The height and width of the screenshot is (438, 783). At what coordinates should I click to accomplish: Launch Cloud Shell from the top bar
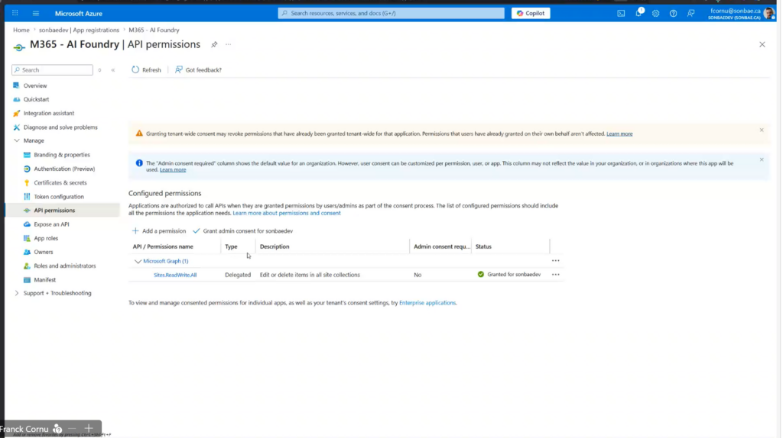[x=621, y=14]
